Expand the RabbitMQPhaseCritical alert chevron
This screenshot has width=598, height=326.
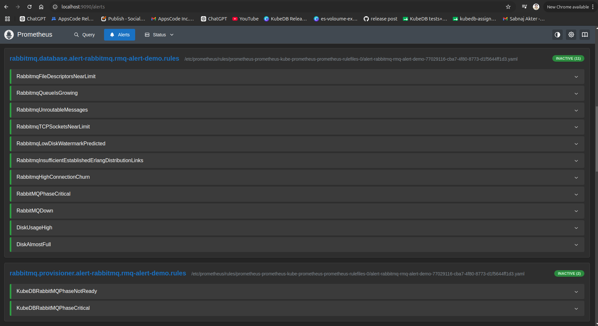click(576, 194)
